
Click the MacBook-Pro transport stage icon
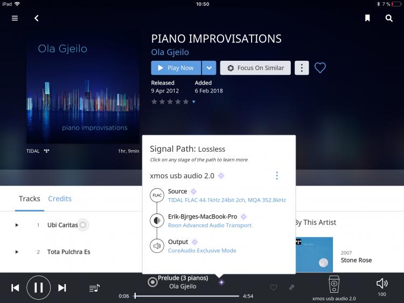[157, 221]
